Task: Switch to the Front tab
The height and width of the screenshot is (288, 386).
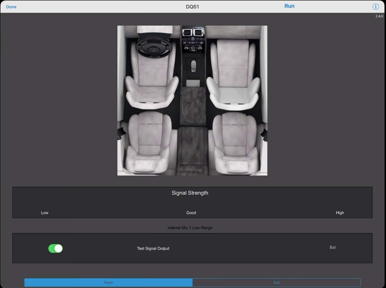Action: click(108, 283)
